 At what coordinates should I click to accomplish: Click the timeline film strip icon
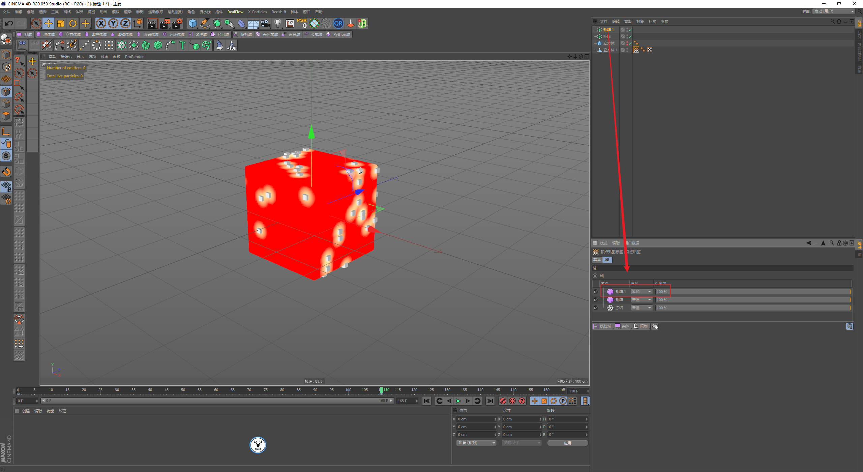click(x=585, y=401)
